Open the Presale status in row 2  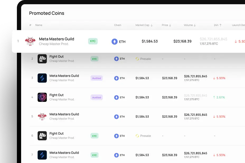click(143, 59)
